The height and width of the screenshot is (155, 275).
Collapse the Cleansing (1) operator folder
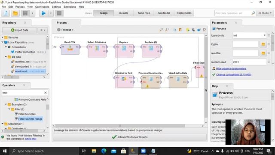pos(3,124)
